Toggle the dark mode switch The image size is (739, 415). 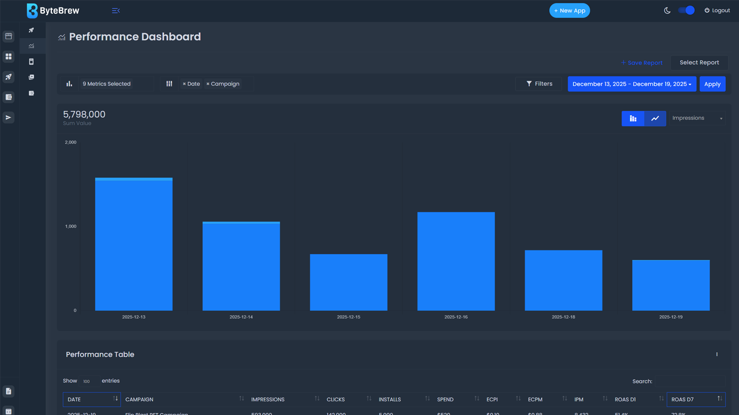(686, 10)
